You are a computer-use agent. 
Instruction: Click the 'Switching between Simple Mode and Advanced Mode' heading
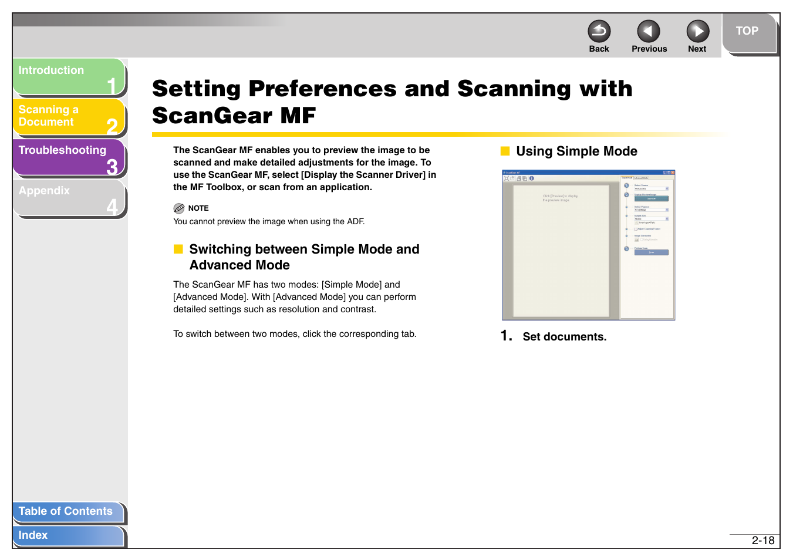304,257
